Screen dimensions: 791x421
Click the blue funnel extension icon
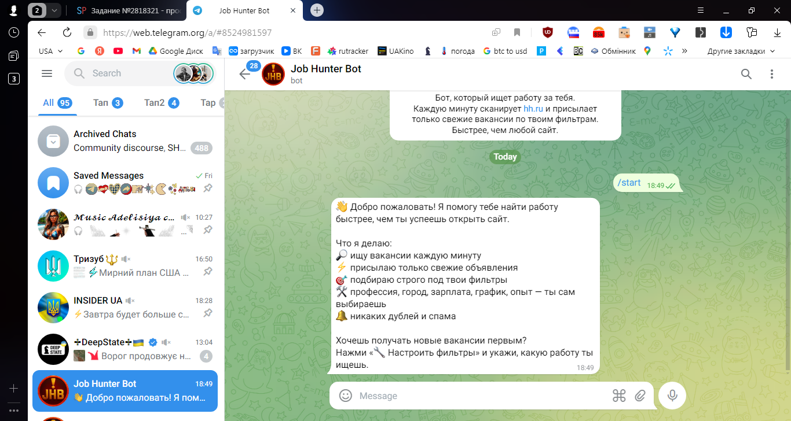coord(675,32)
